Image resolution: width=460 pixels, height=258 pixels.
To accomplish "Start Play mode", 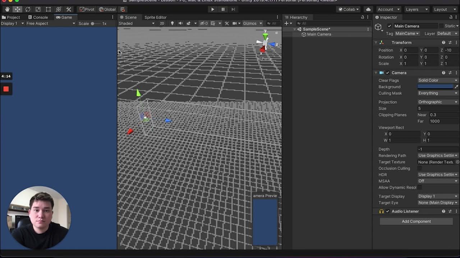I will pos(212,9).
